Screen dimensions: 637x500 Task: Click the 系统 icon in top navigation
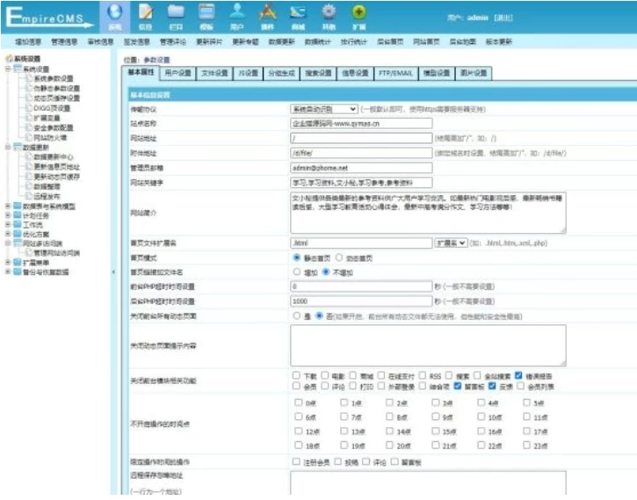(x=115, y=15)
